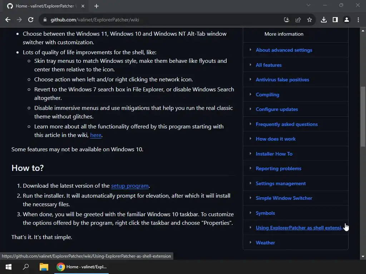Screen dimensions: 366x274
Task: Click the GitHub favicon on the tab
Action: tap(10, 6)
